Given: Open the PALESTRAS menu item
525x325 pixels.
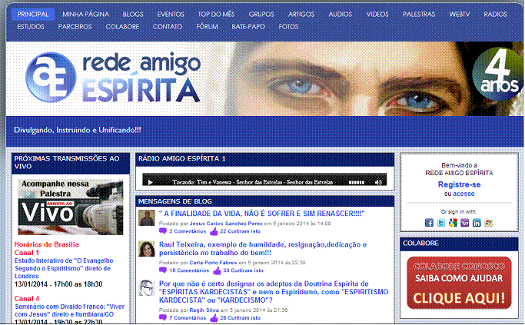Looking at the screenshot, I should [418, 15].
